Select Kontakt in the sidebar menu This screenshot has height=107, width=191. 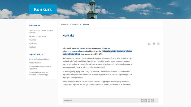coord(32,47)
